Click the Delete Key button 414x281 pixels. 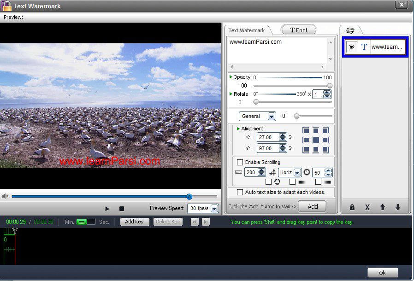pos(168,222)
